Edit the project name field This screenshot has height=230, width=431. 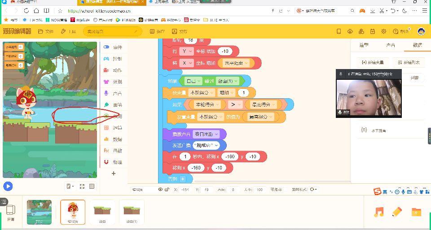113,31
